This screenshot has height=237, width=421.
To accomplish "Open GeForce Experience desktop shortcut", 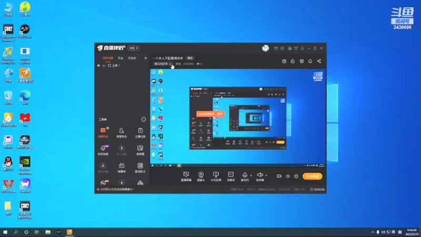I will (25, 165).
